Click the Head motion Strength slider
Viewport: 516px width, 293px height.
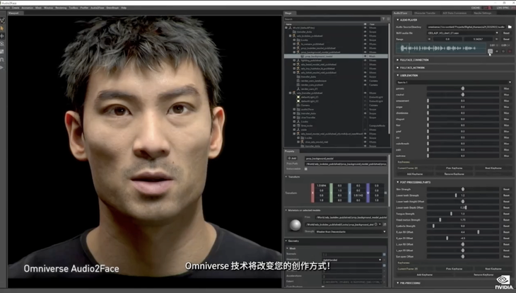click(463, 220)
